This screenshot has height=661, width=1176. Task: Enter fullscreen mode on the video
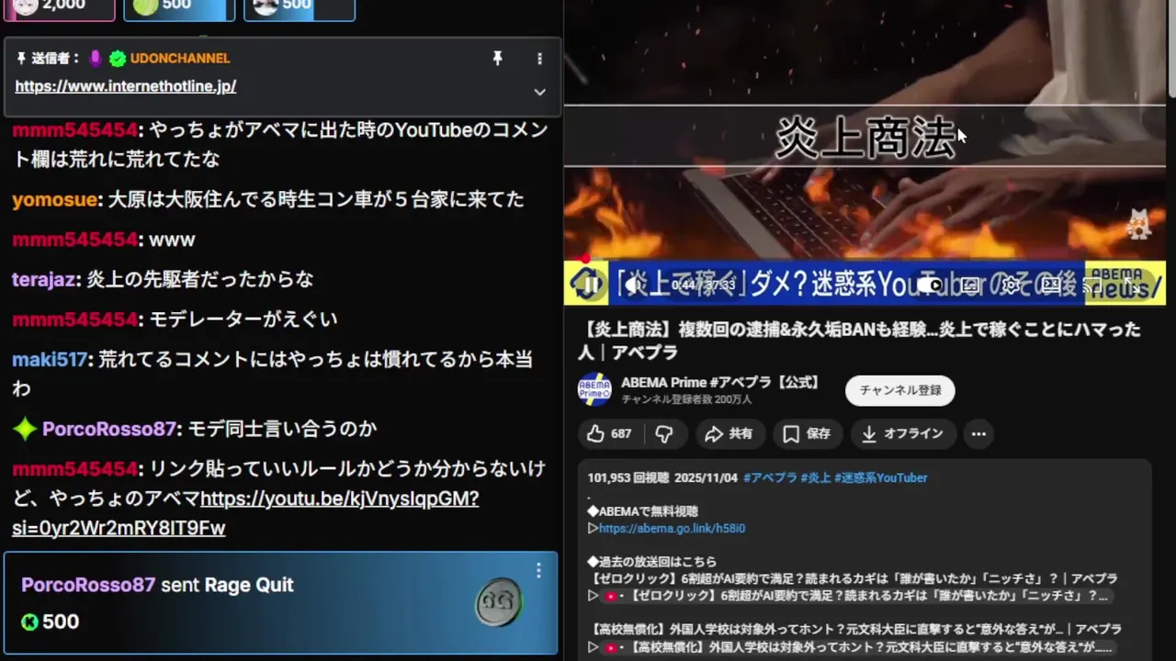(1133, 285)
